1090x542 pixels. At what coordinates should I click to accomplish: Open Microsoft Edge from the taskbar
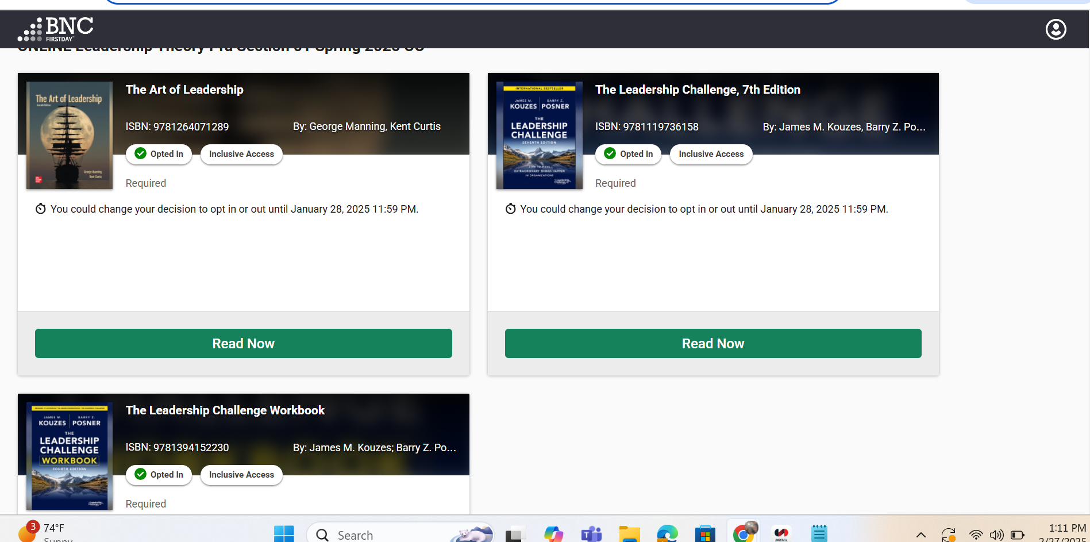(x=667, y=535)
